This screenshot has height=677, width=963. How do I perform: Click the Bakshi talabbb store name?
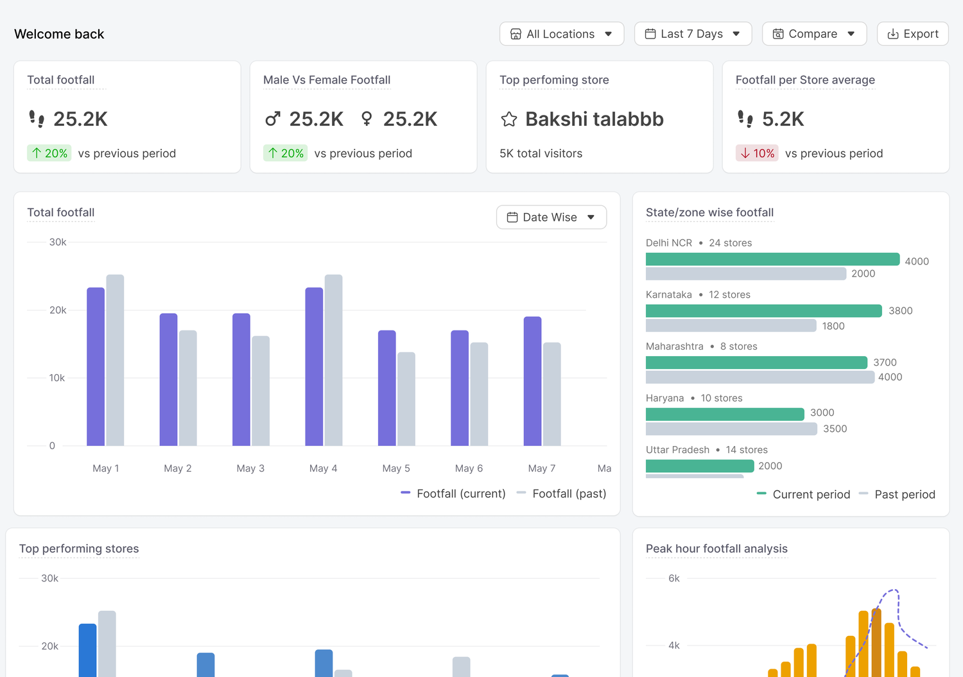594,119
